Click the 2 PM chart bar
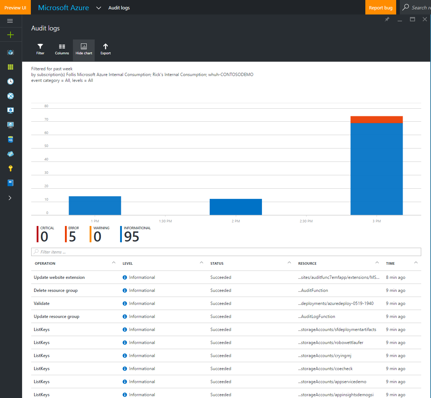Screen dimensions: 431x398 pyautogui.click(x=235, y=207)
